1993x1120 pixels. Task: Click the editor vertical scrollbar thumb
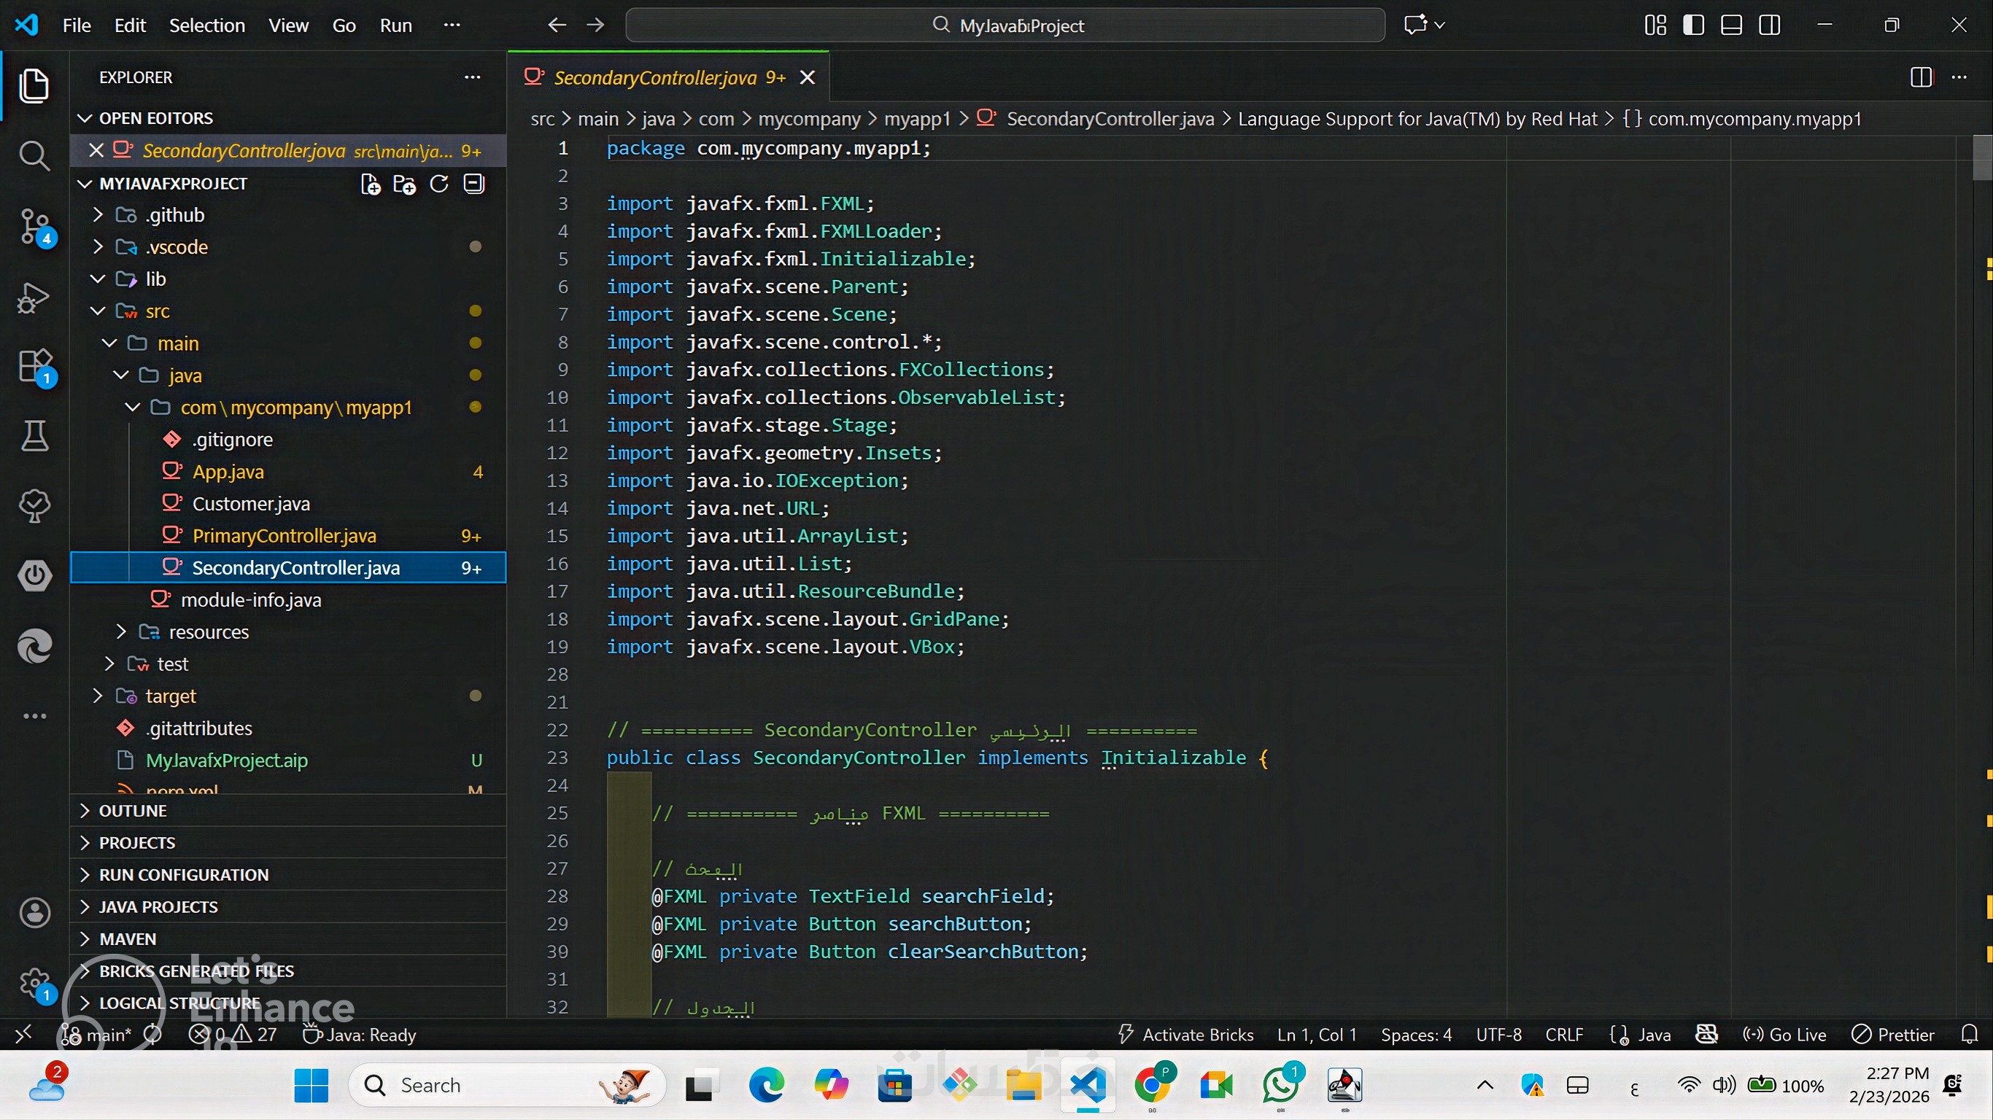click(1982, 157)
